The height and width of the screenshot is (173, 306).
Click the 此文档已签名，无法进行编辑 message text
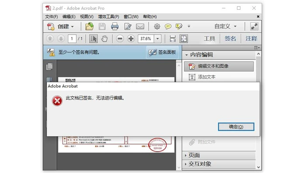click(x=95, y=98)
